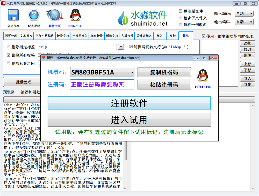
Task: Open the 删除字符 tab
Action: [112, 36]
